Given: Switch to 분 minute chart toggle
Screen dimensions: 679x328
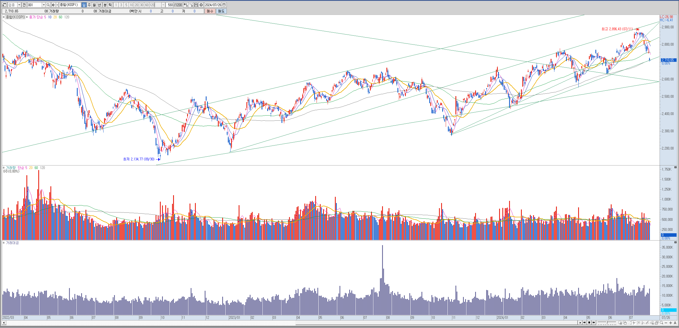Looking at the screenshot, I should 105,5.
